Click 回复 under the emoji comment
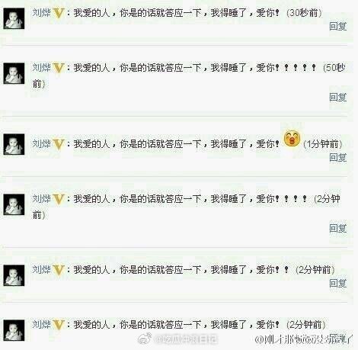Viewport: 358px width, 350px height. (x=338, y=158)
